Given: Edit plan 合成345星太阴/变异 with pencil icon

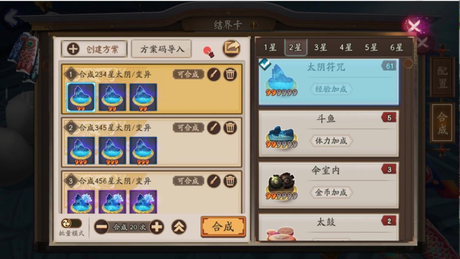Looking at the screenshot, I should (x=214, y=128).
